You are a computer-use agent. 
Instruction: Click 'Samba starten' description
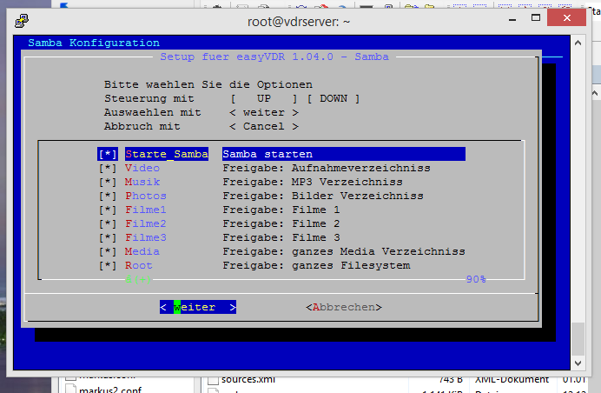coord(267,154)
